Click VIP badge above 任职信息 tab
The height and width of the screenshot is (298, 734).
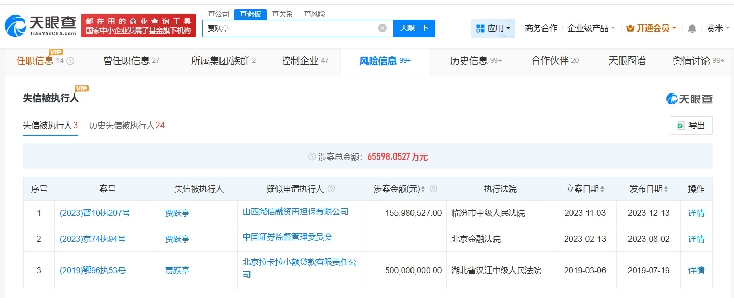pyautogui.click(x=56, y=52)
